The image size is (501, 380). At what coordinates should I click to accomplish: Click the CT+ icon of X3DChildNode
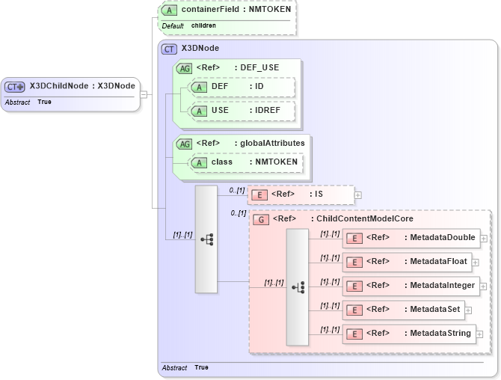[x=14, y=87]
